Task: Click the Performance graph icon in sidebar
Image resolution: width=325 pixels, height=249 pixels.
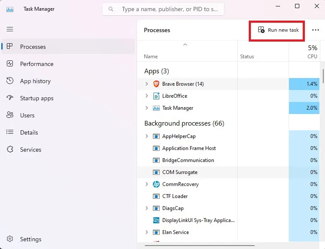Action: point(10,63)
